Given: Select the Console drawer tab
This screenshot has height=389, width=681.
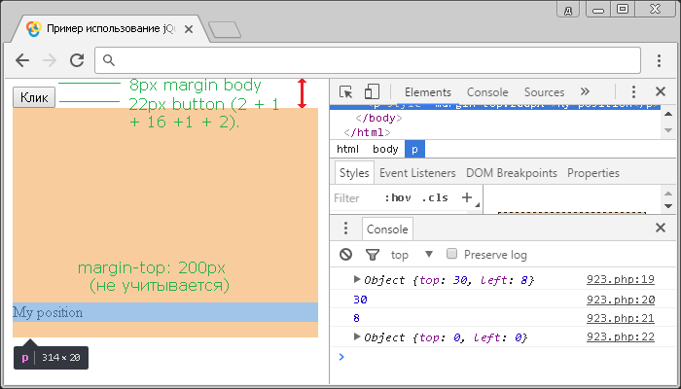Looking at the screenshot, I should pyautogui.click(x=387, y=229).
